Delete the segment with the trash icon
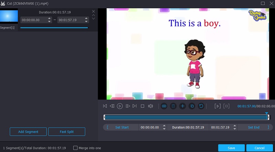The image size is (275, 152). tap(173, 106)
